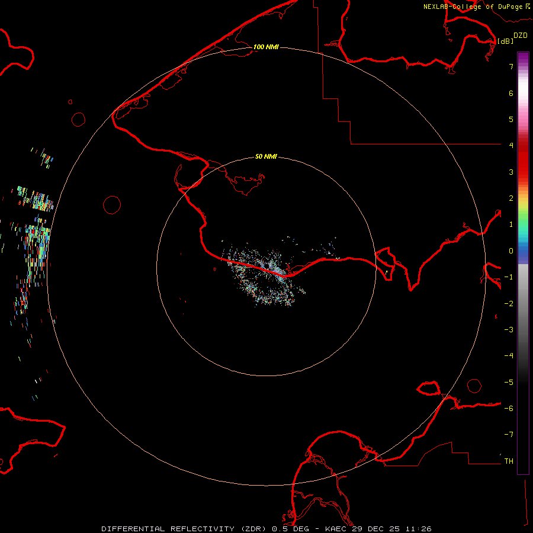Click the 2 value on color scale
The height and width of the screenshot is (533, 533).
tap(511, 198)
